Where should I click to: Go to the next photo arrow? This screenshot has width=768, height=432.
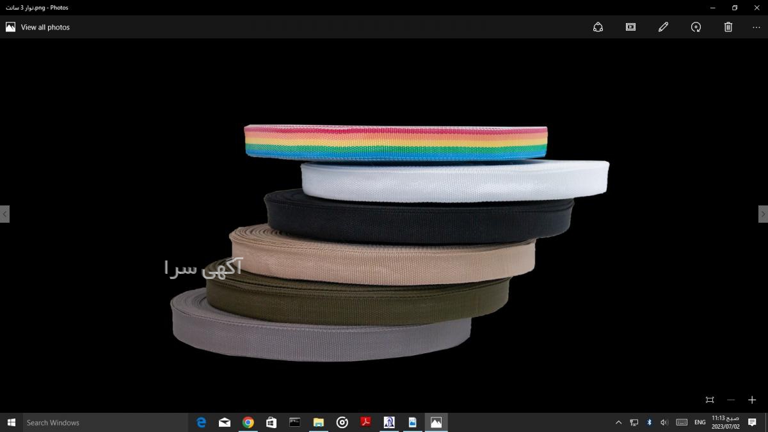tap(763, 214)
